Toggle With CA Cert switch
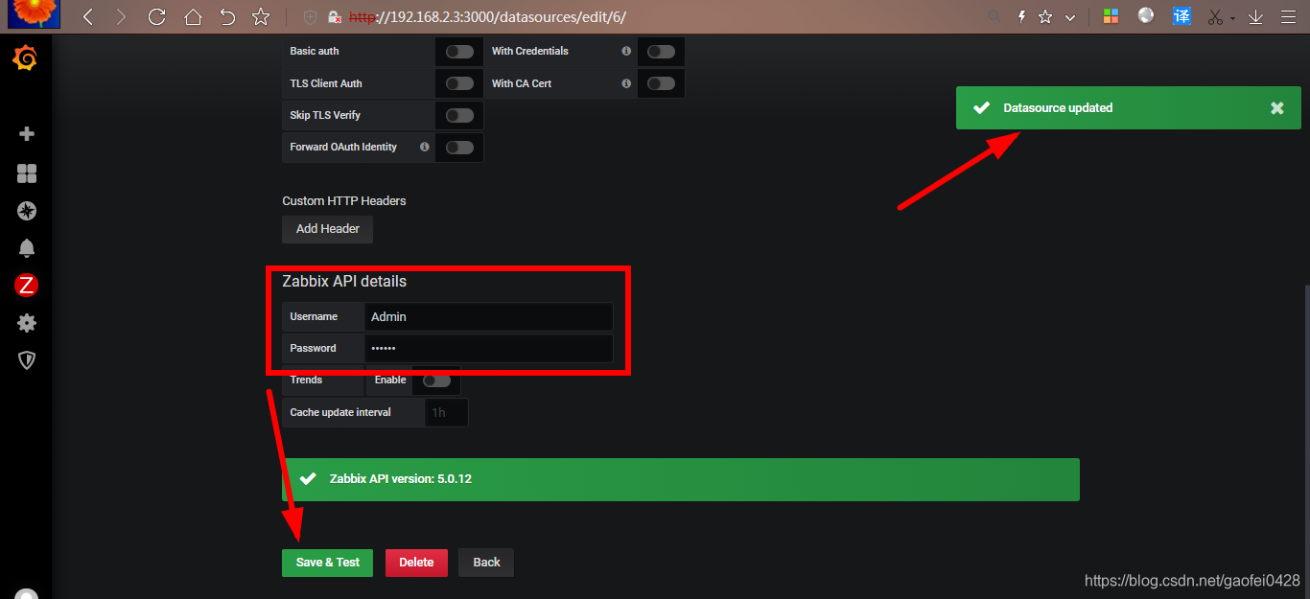1310x599 pixels. pyautogui.click(x=661, y=83)
